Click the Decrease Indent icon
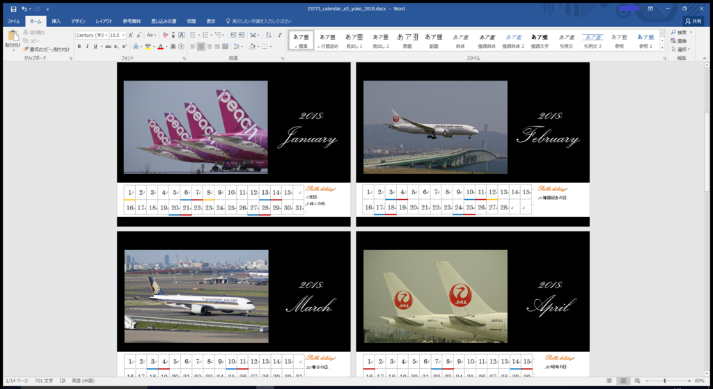The image size is (713, 389). coord(233,35)
